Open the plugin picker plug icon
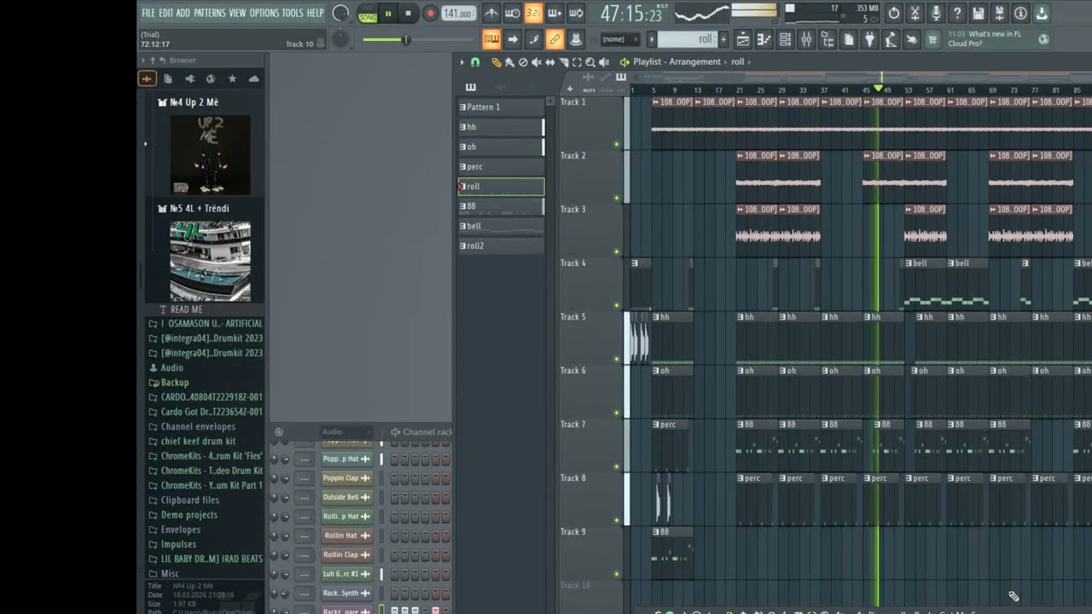The width and height of the screenshot is (1092, 614). pos(870,39)
